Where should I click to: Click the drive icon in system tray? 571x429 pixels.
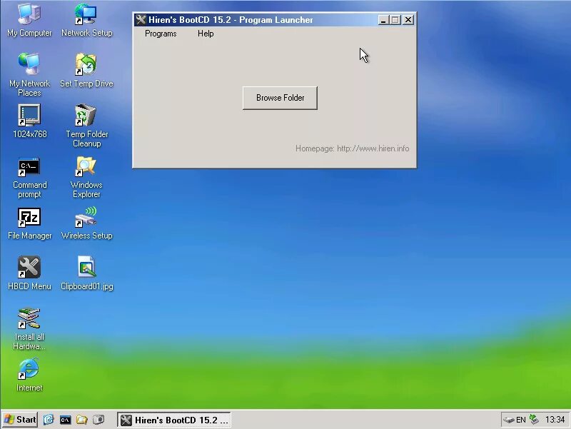(x=508, y=420)
